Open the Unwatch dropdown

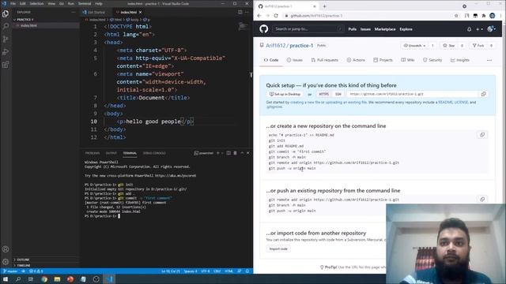414,46
